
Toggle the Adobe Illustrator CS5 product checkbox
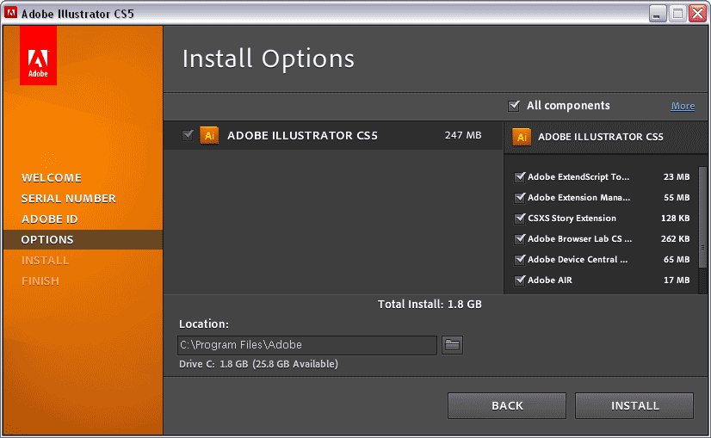pyautogui.click(x=188, y=135)
